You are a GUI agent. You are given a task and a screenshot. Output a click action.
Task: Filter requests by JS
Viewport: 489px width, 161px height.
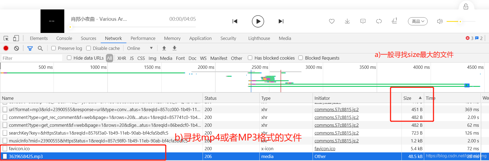tap(132, 58)
